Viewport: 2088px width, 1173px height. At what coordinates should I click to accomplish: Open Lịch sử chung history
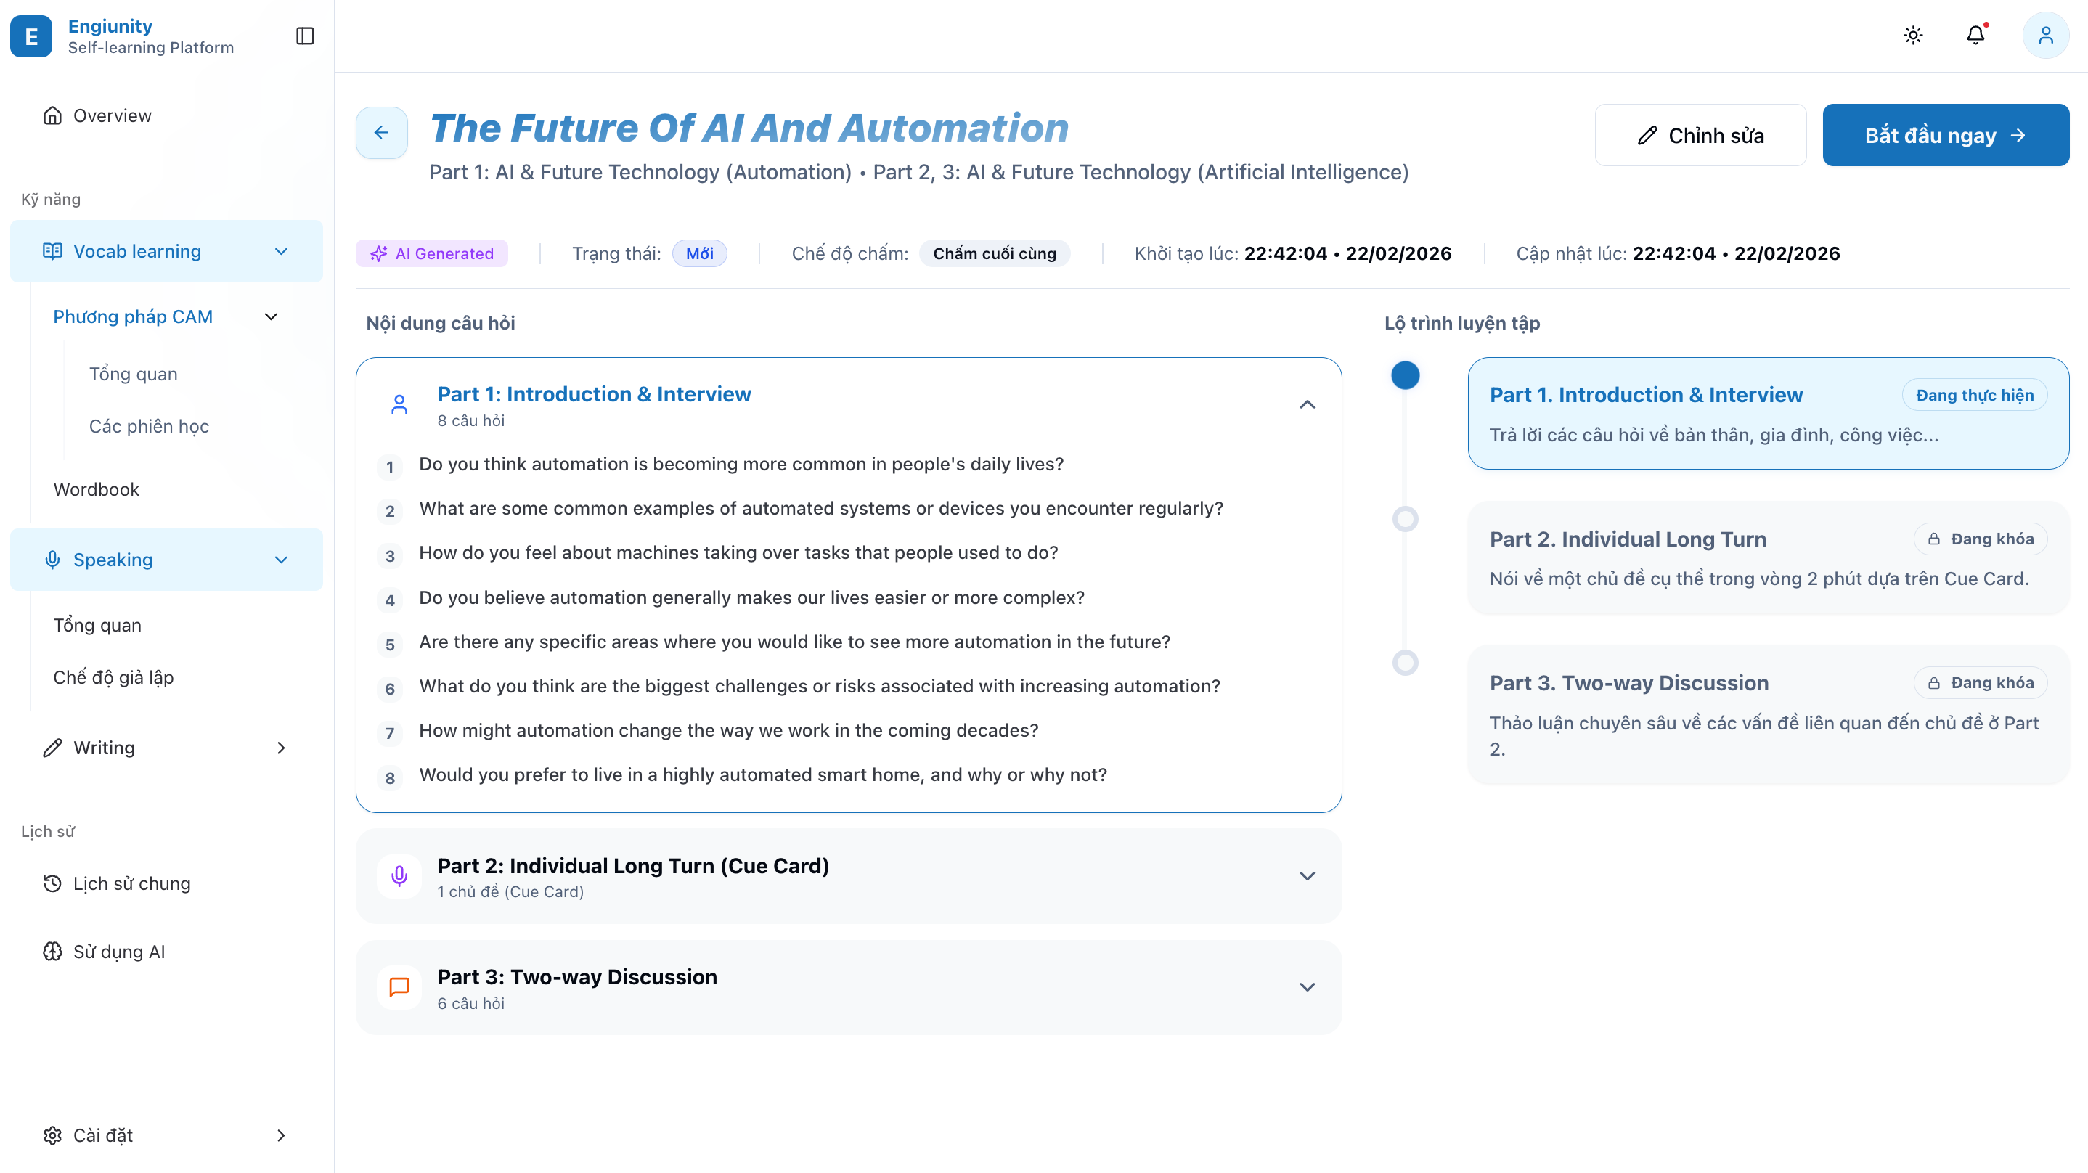[131, 883]
